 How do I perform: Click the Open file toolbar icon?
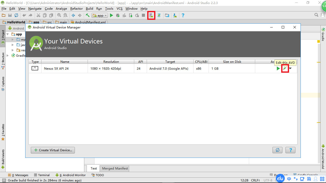pos(4,15)
